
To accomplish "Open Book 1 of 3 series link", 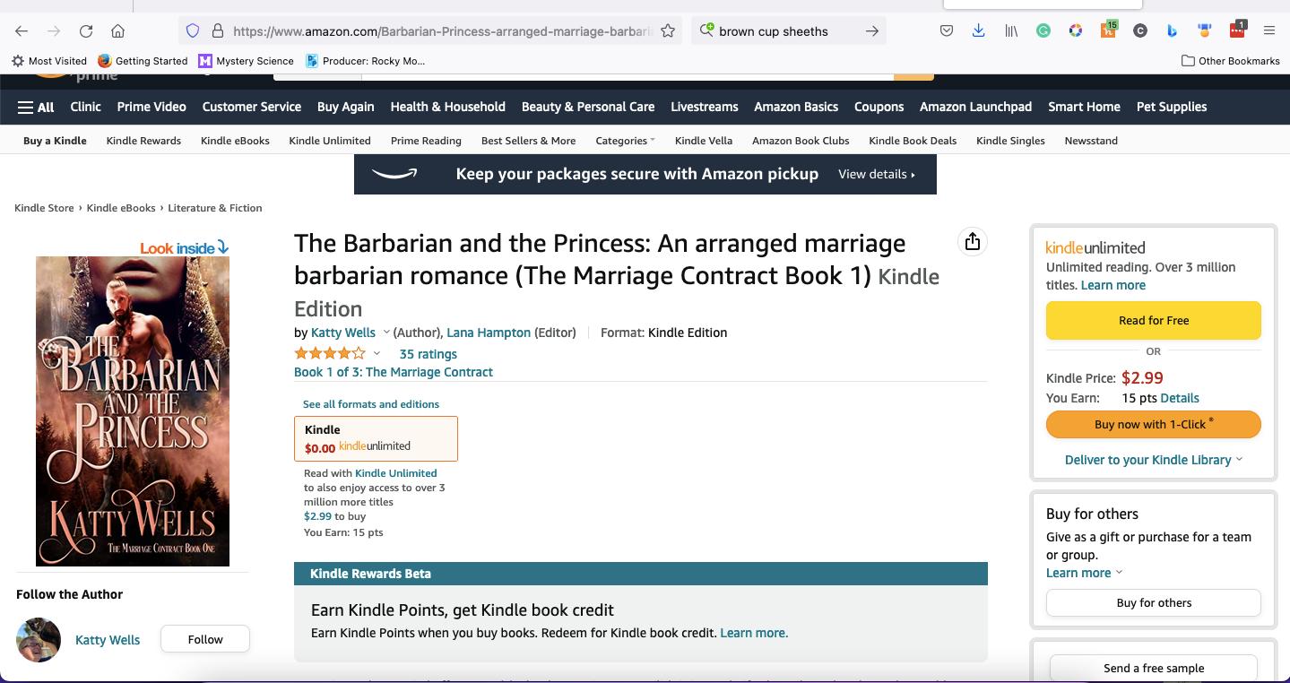I will click(x=394, y=372).
